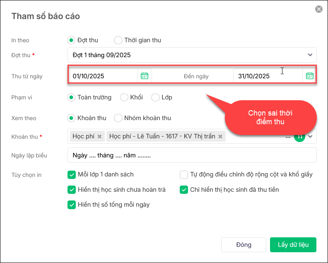Choose 'Lớp' scope radio button

pyautogui.click(x=156, y=97)
